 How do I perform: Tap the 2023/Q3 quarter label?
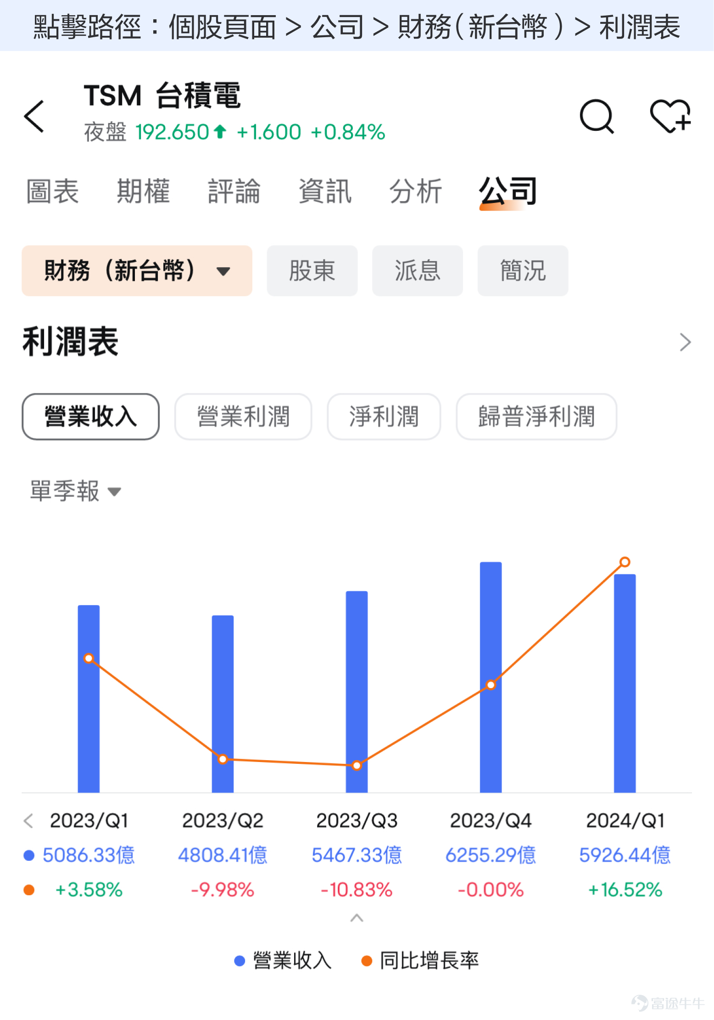tap(357, 821)
